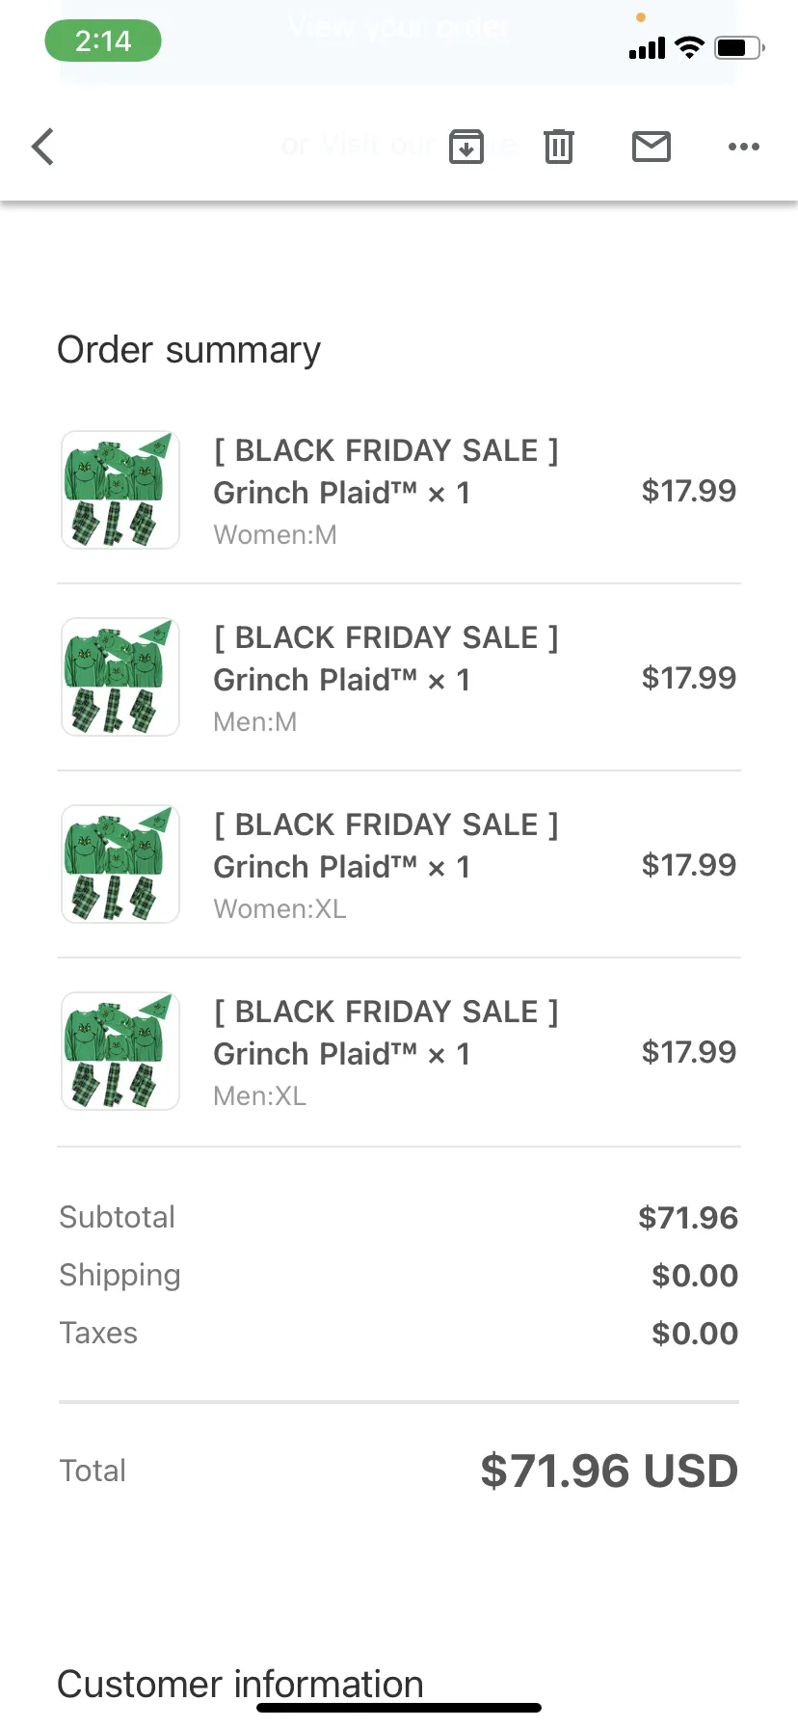798x1728 pixels.
Task: Open the Men:XL Grinch Plaid thumbnail
Action: click(x=120, y=1051)
